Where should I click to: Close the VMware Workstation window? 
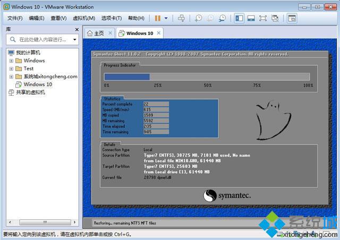tap(330, 7)
